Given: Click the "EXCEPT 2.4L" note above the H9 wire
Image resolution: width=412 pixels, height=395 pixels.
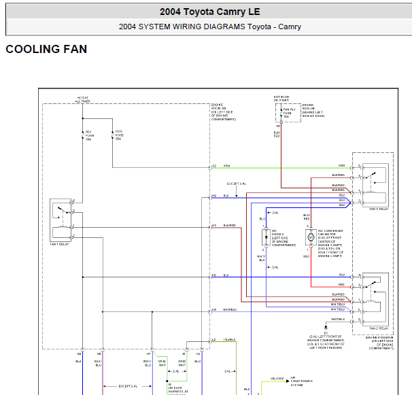Looking at the screenshot, I should click(237, 184).
